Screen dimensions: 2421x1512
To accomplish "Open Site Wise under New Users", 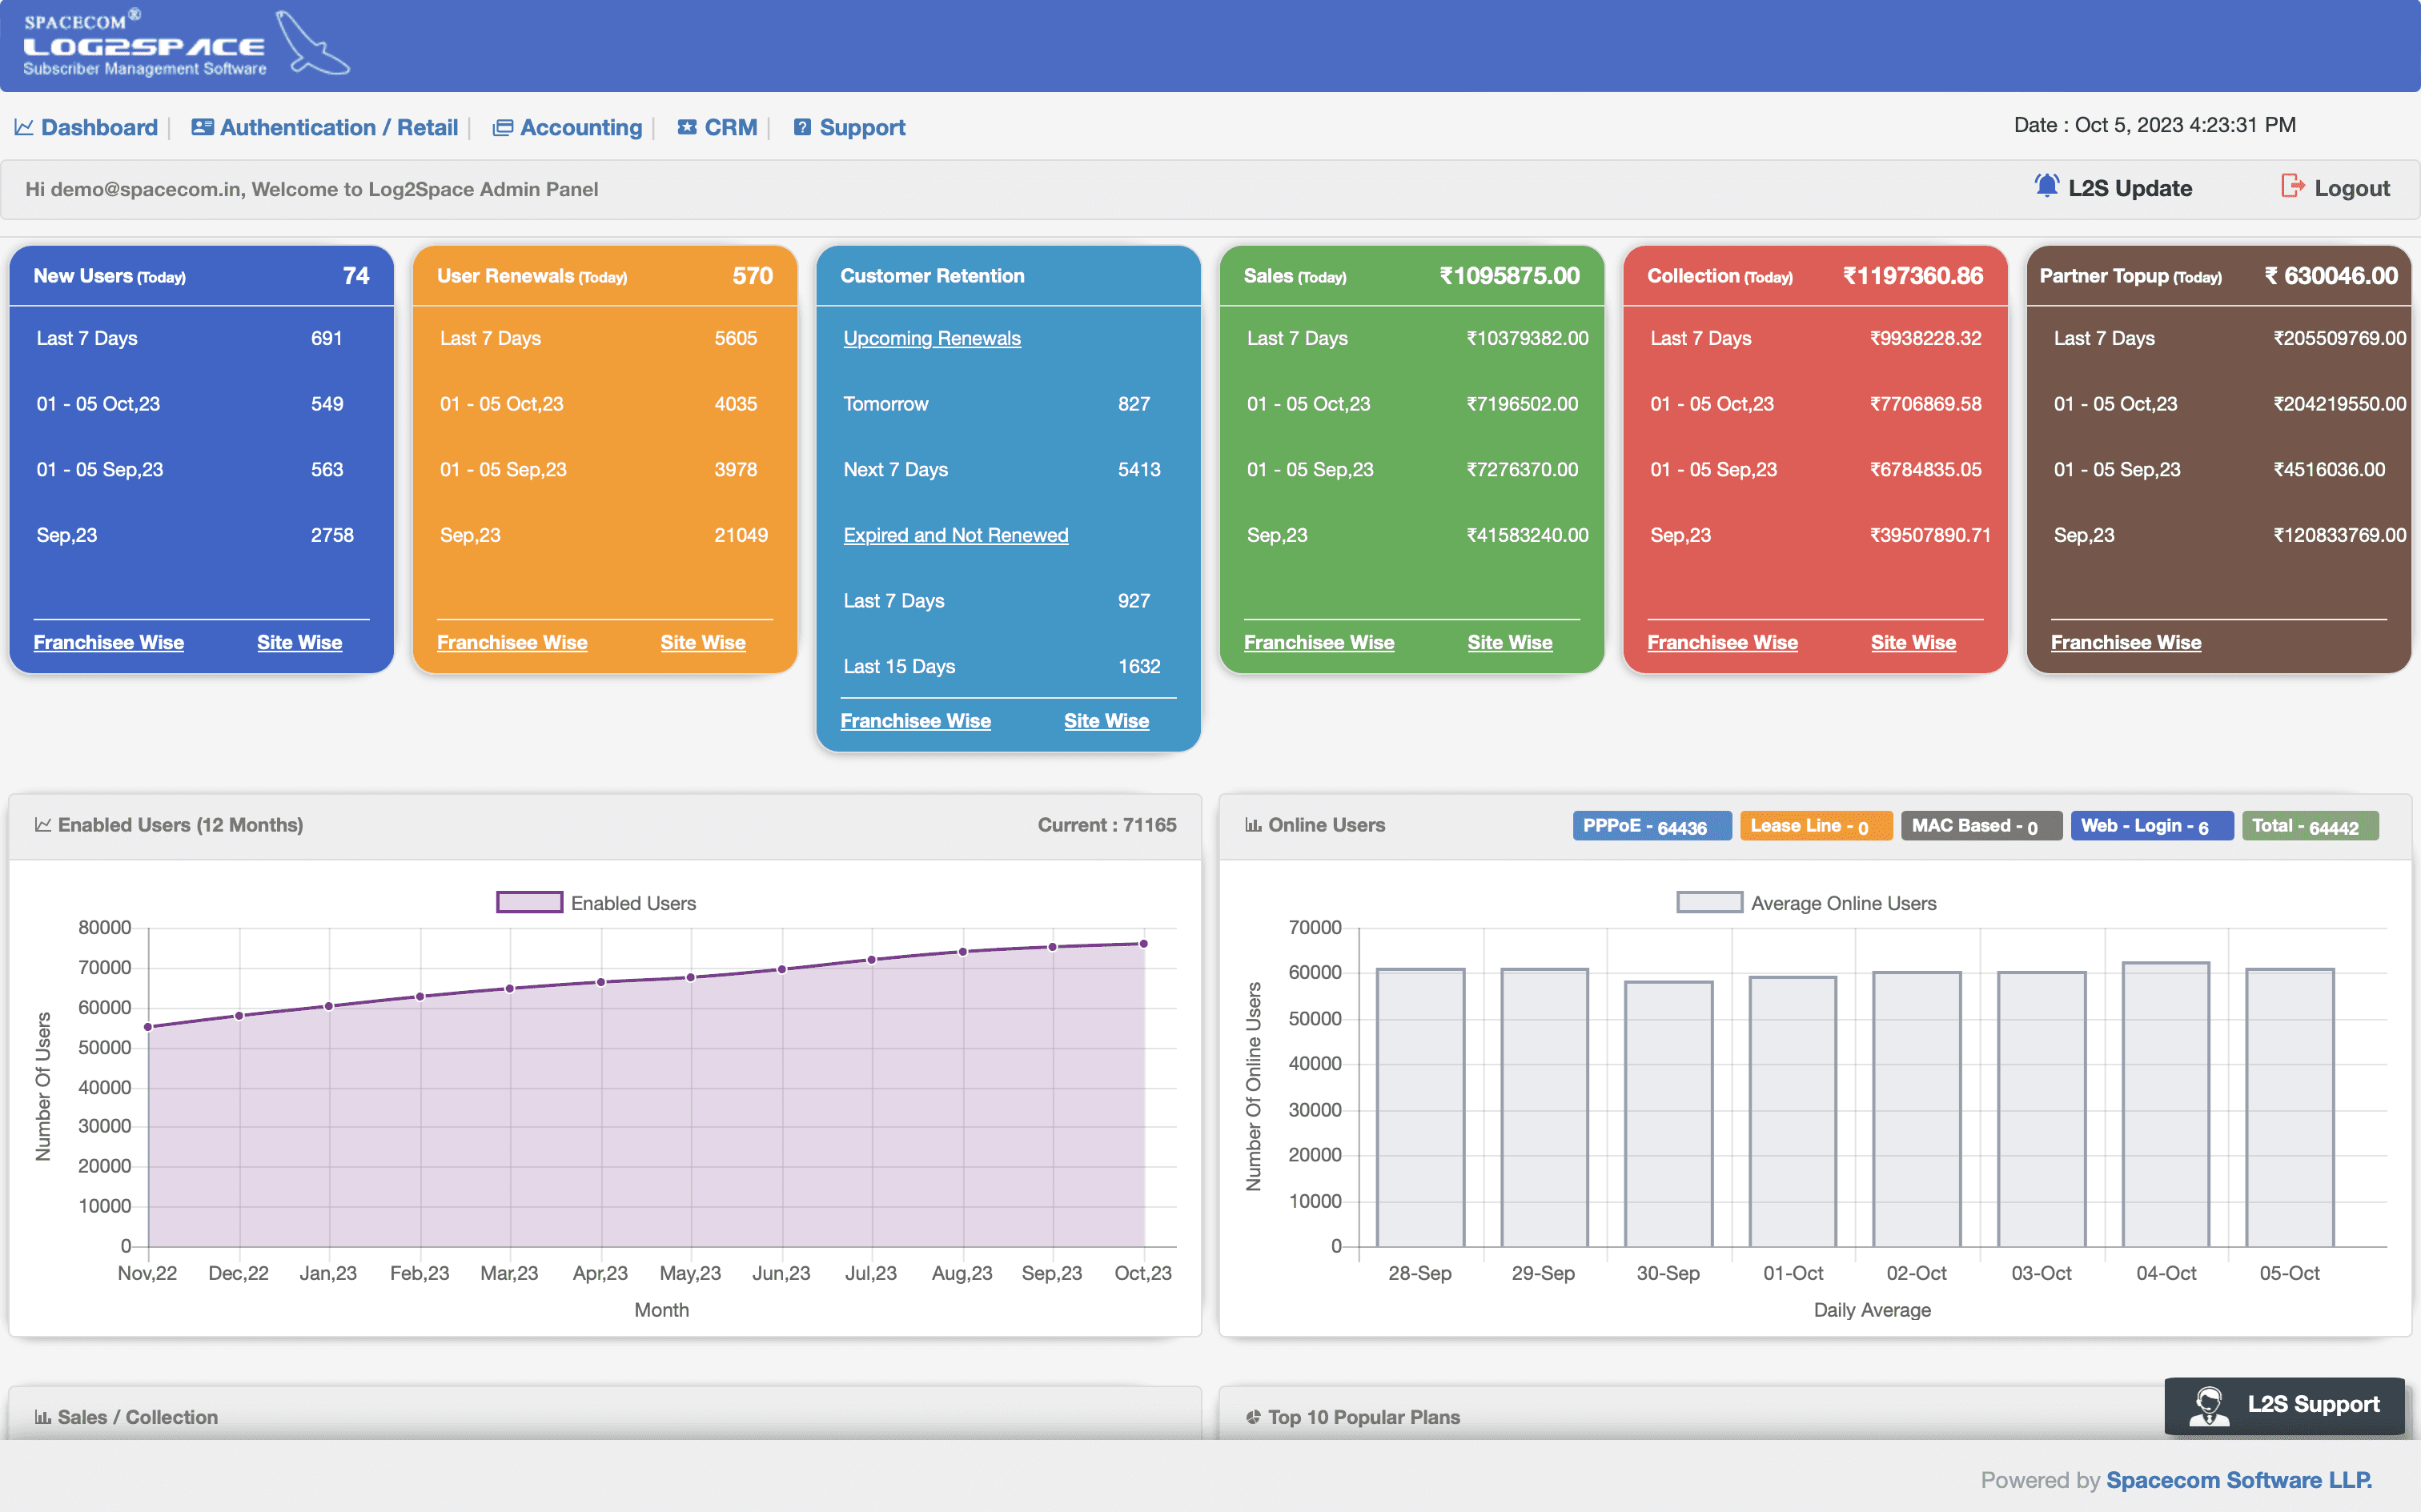I will click(x=299, y=642).
